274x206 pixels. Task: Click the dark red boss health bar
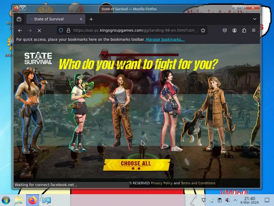click(x=144, y=55)
